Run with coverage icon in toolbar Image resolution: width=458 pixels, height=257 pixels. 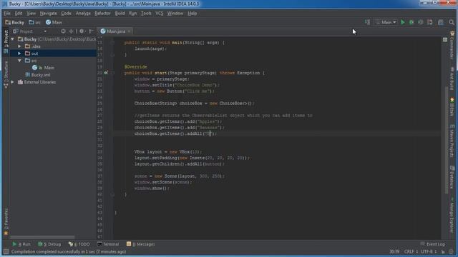pyautogui.click(x=421, y=22)
